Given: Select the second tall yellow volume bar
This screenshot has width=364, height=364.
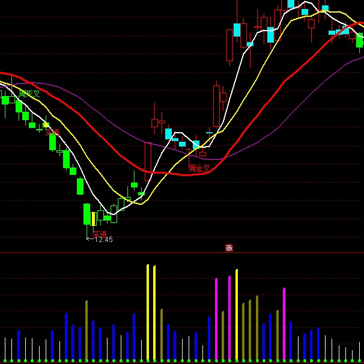Looking at the screenshot, I should pos(154,312).
